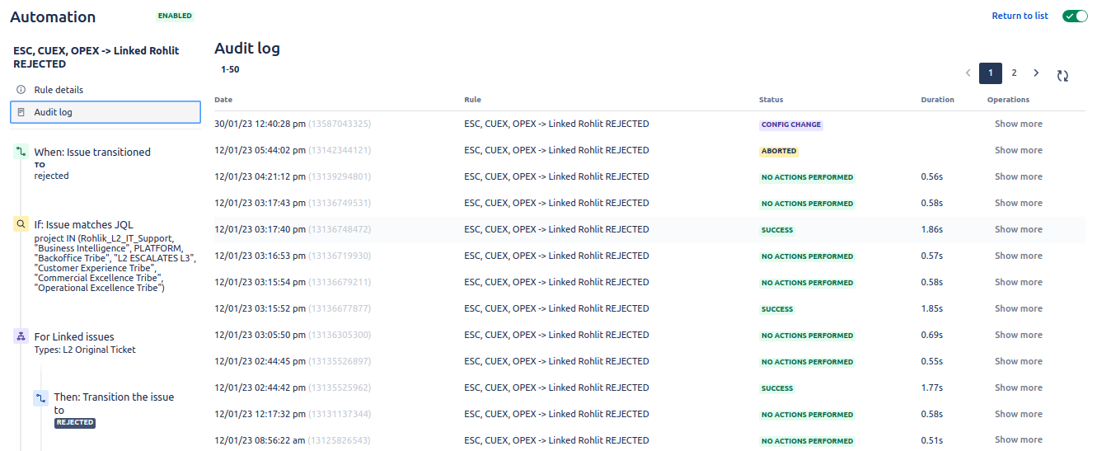Screen dimensions: 1111x451
Task: Click date 30/01/23 12:40:28 pm (13587043325)
Action: pyautogui.click(x=293, y=124)
